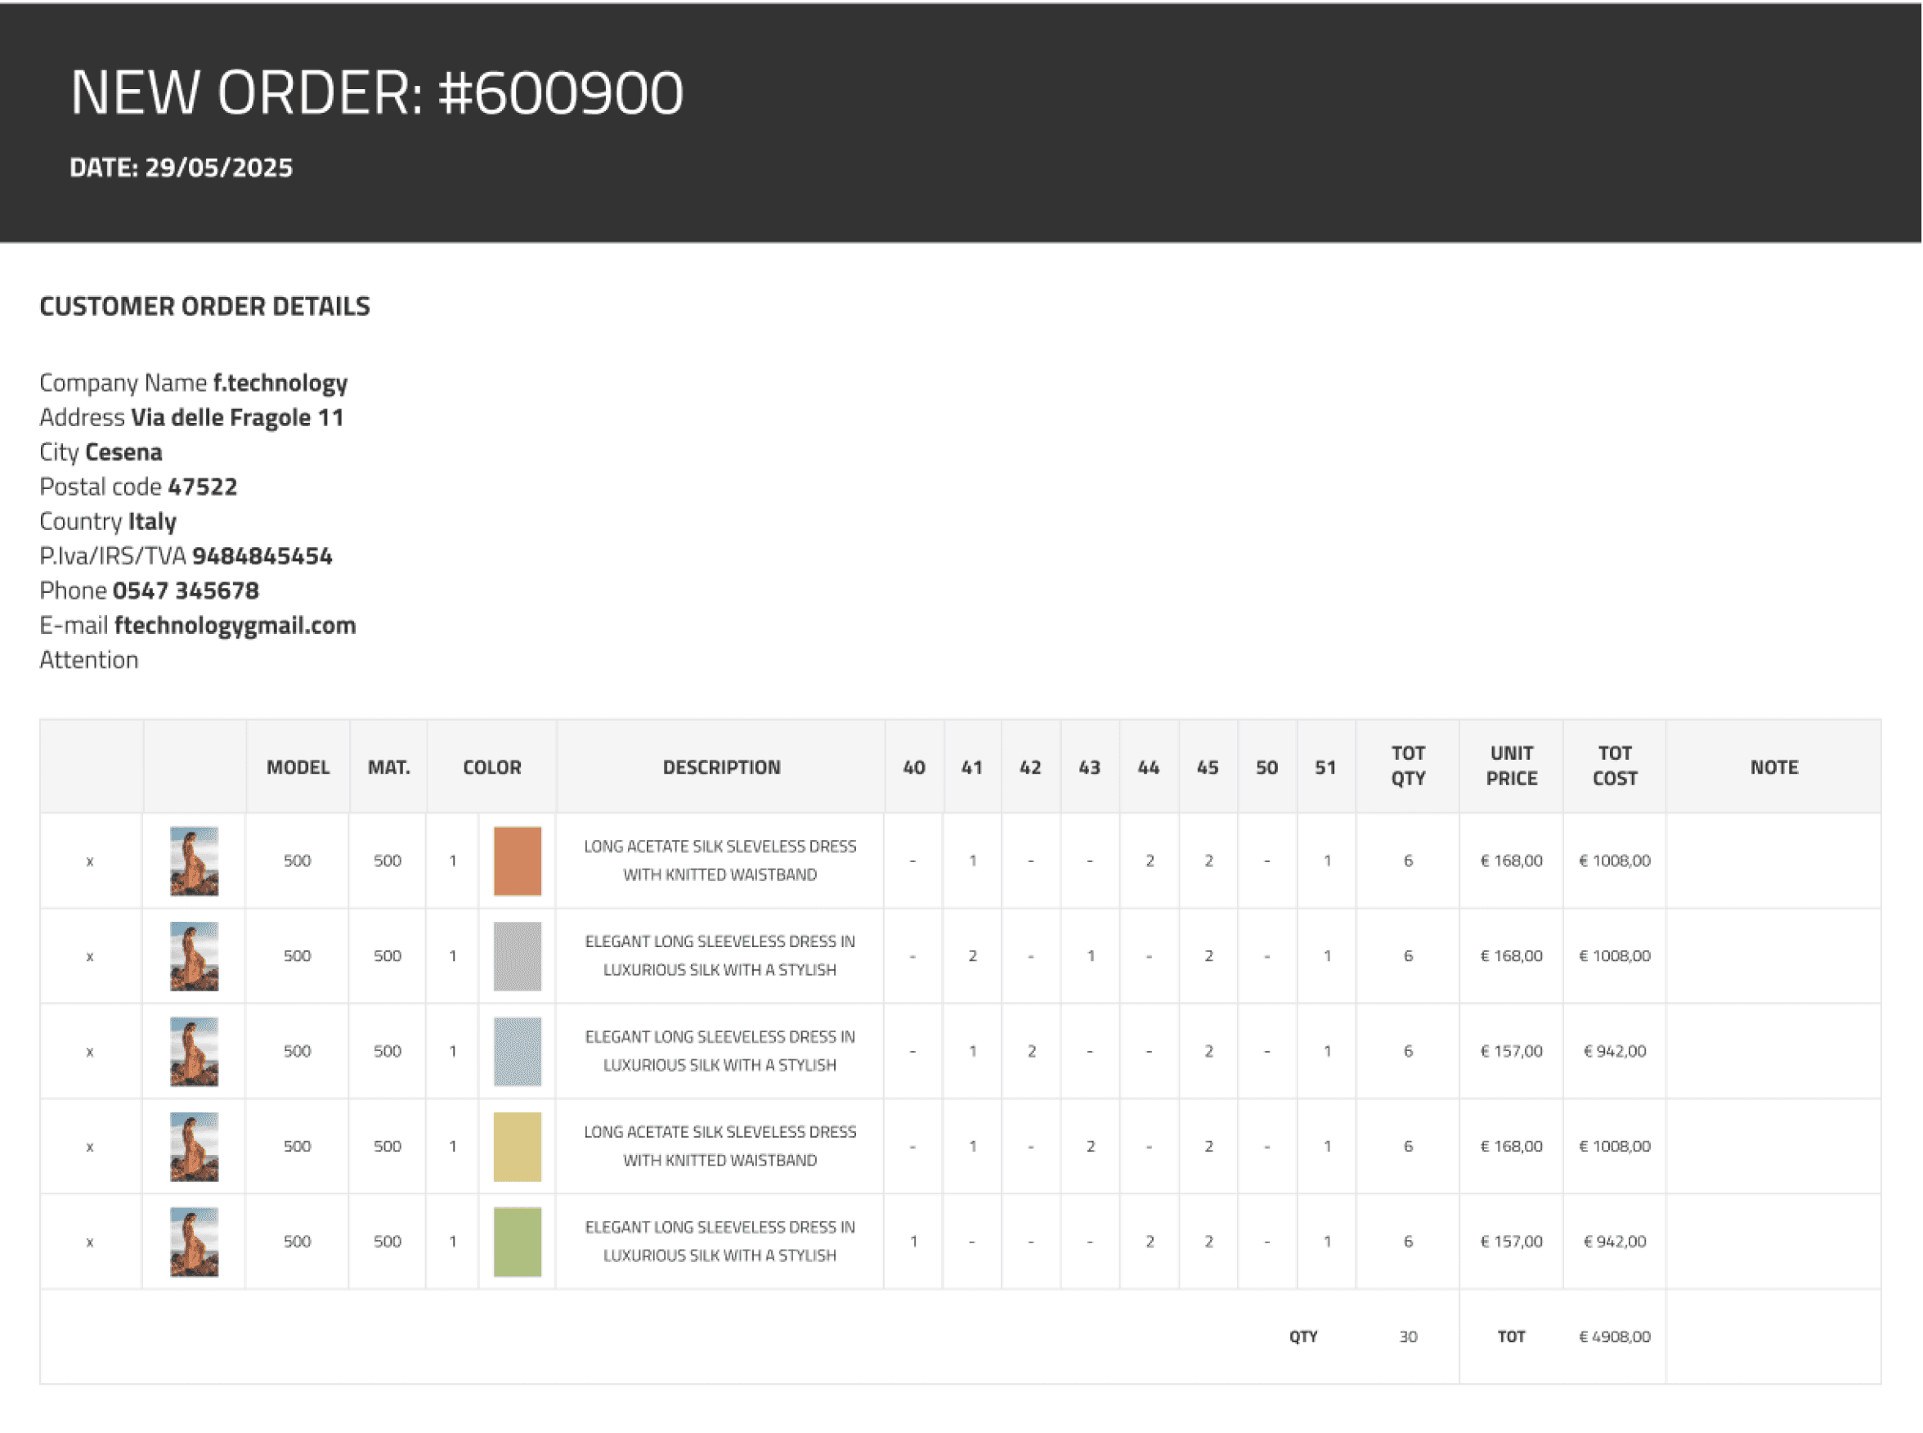Click the gray color swatch in second row
The width and height of the screenshot is (1923, 1433).
click(x=517, y=956)
